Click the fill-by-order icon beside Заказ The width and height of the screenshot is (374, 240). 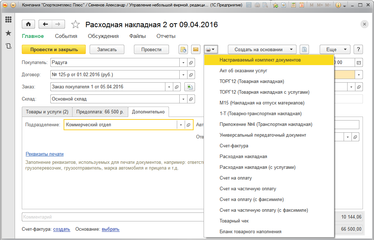(x=189, y=87)
